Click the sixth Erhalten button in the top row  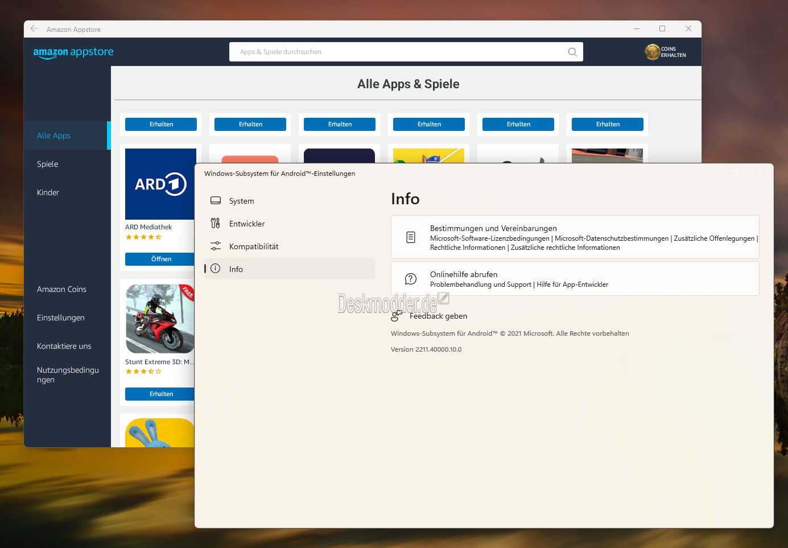click(x=608, y=124)
